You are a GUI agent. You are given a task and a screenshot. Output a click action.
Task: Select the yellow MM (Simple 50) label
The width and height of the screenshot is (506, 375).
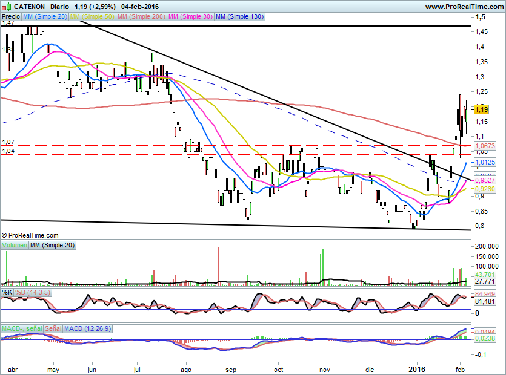(x=92, y=17)
